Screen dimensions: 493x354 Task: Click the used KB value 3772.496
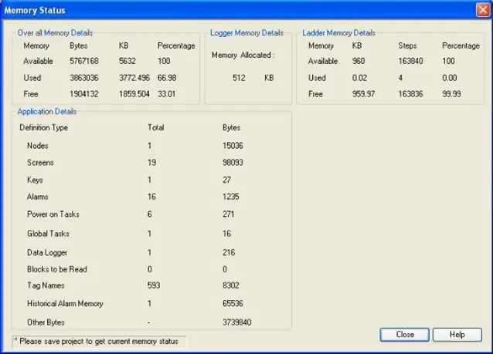pos(134,78)
